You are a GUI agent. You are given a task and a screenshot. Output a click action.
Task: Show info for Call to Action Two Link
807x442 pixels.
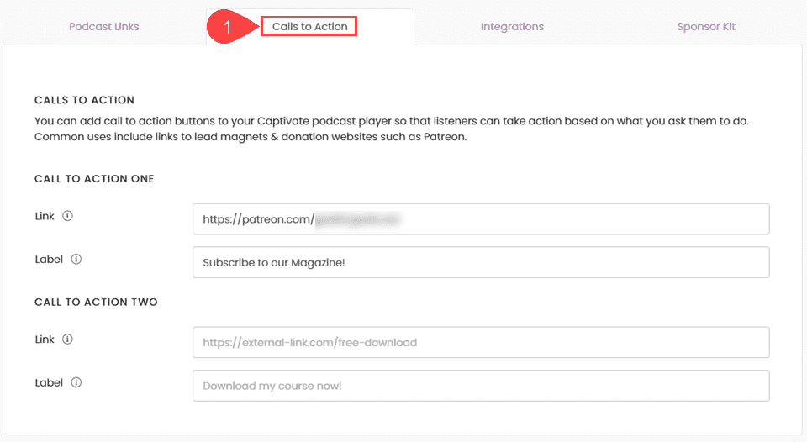coord(68,339)
